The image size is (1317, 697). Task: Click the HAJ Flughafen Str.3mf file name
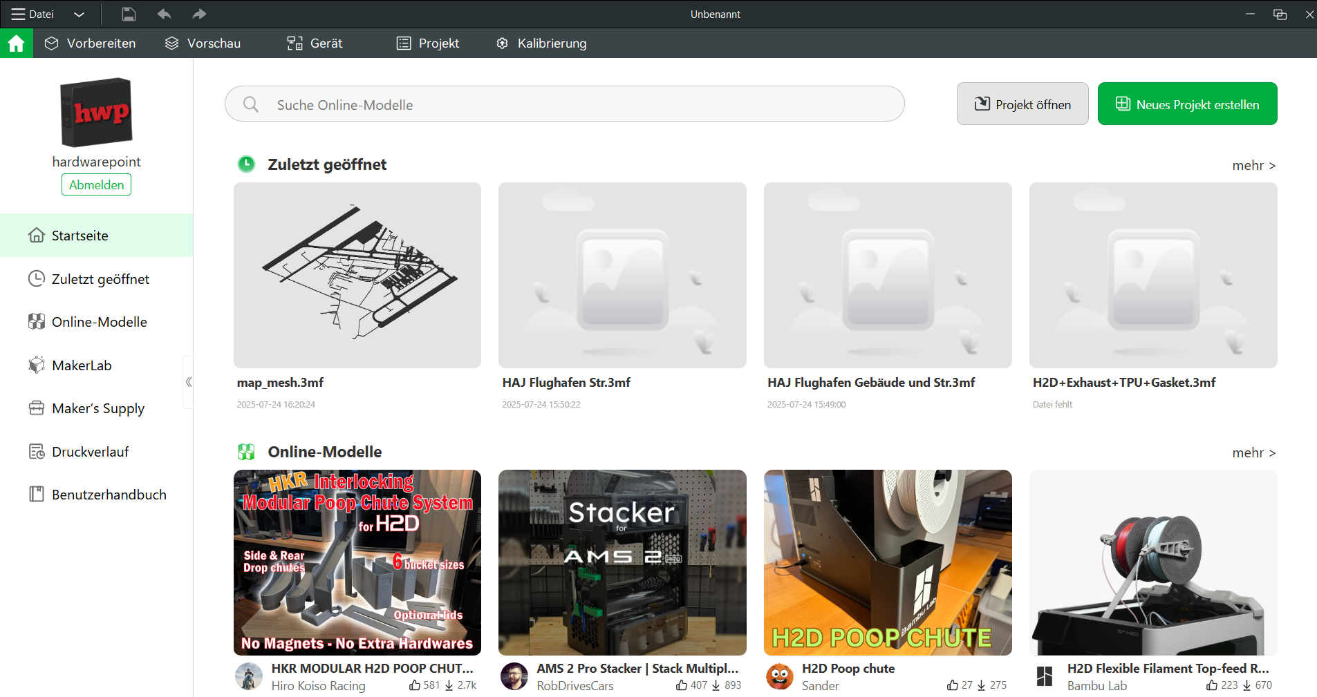click(566, 383)
